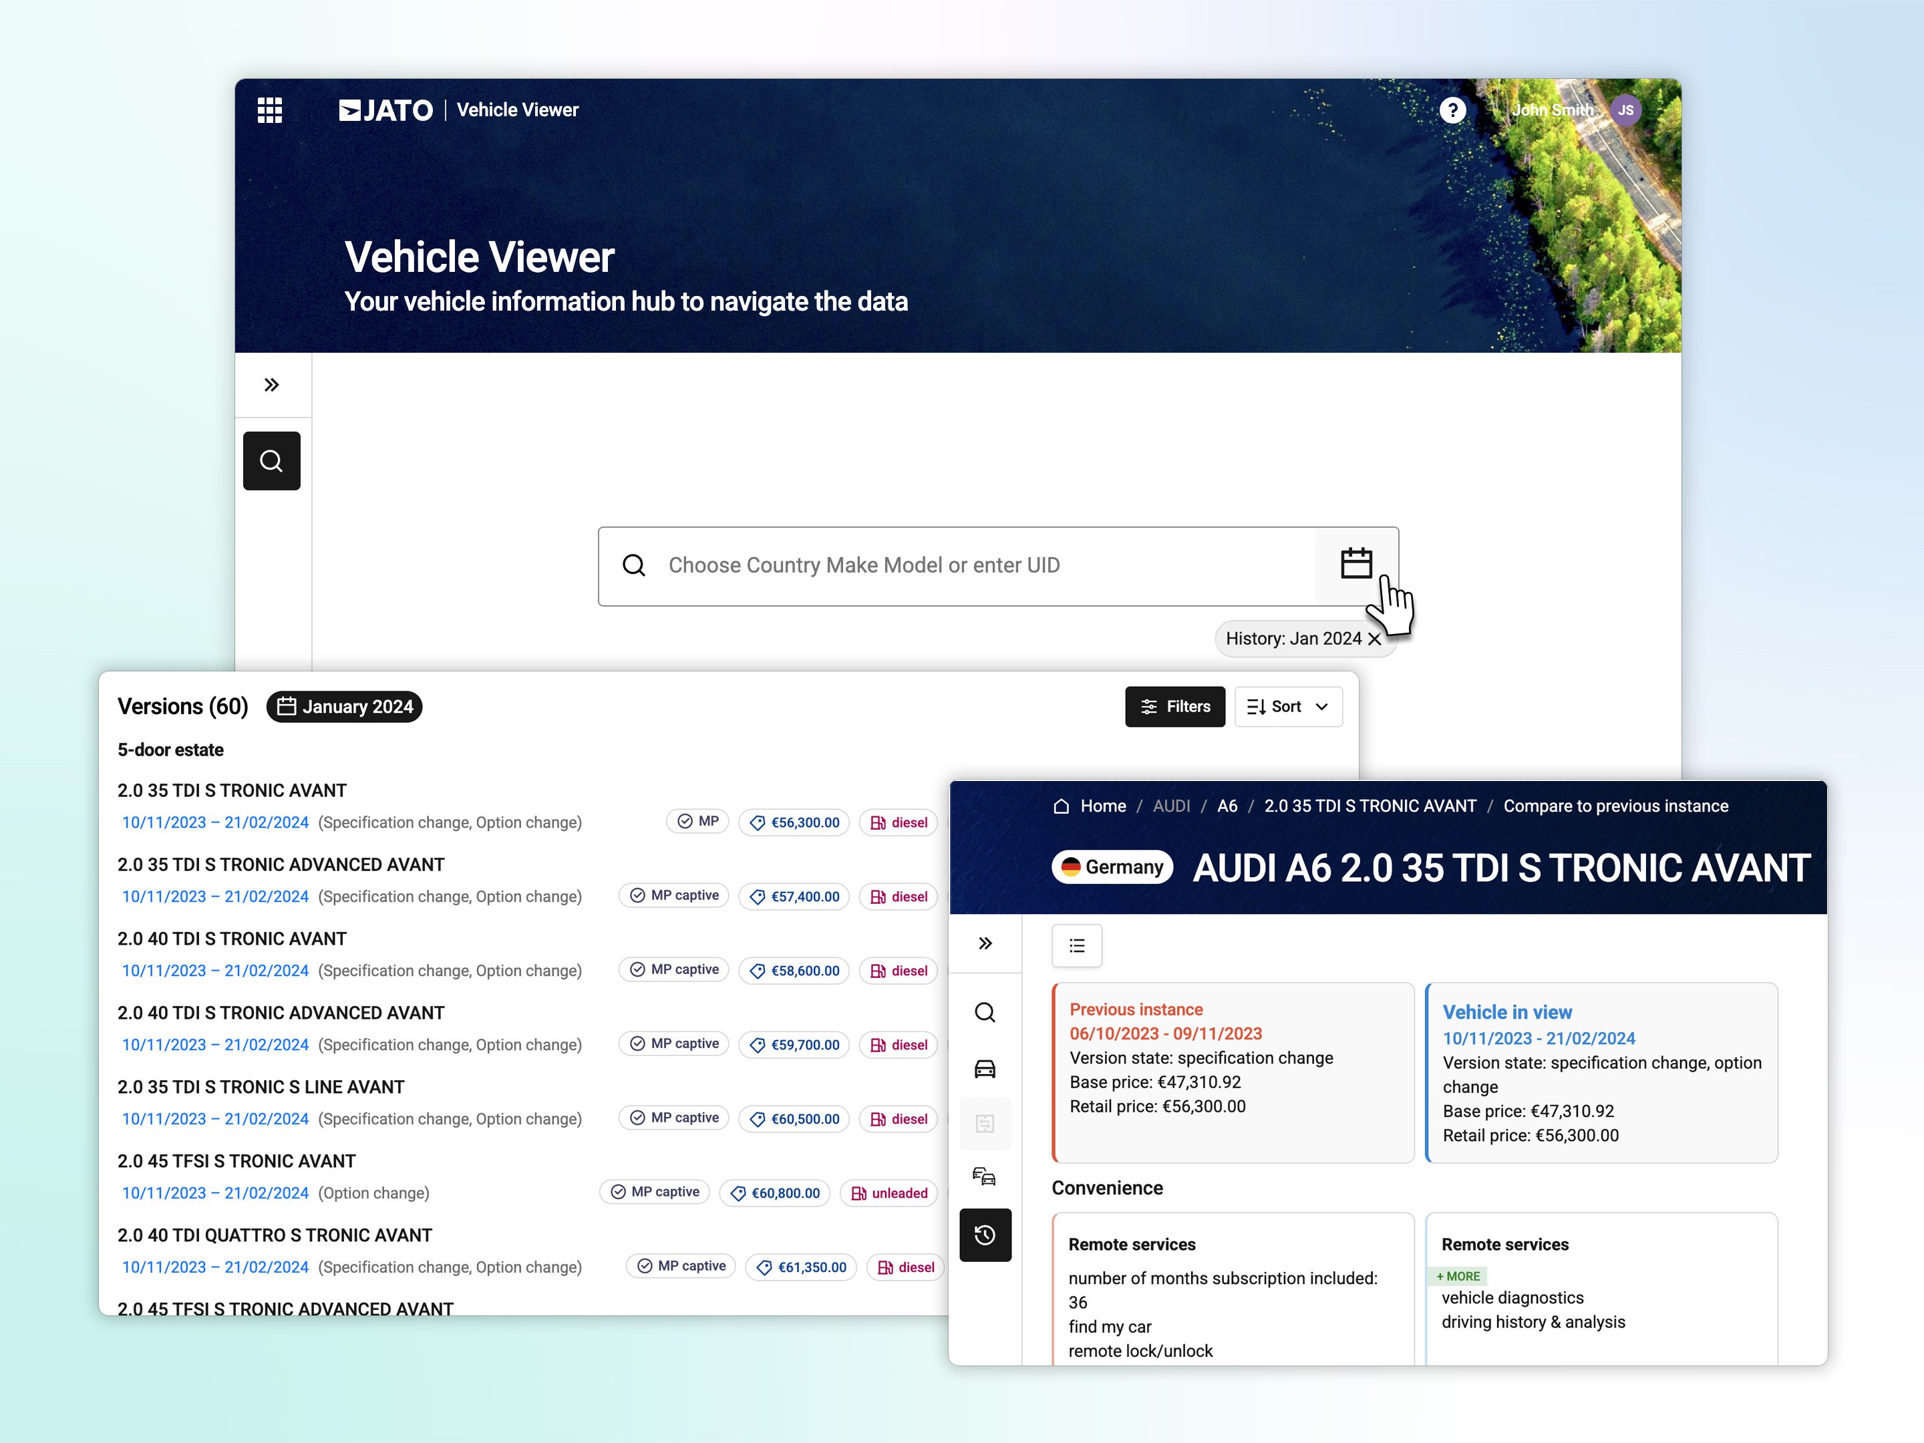Click the Germany country badge
1924x1443 pixels.
[x=1112, y=867]
